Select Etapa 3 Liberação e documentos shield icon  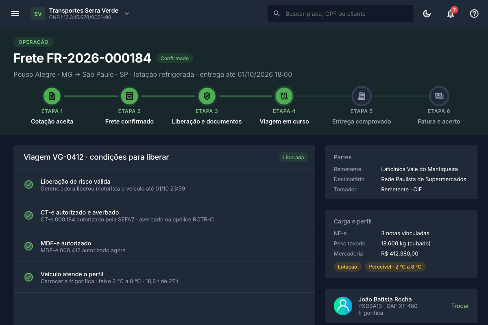click(207, 96)
